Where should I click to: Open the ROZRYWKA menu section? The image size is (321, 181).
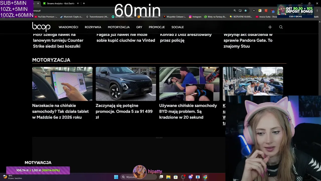pos(93,27)
